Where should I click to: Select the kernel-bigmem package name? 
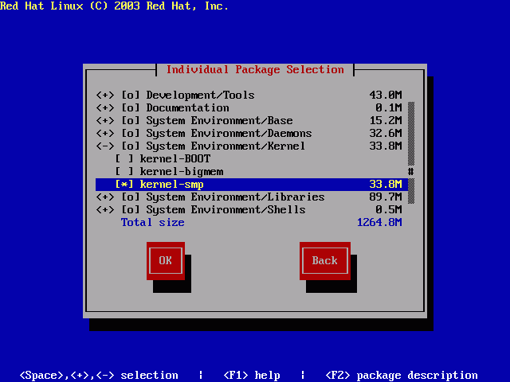point(182,172)
